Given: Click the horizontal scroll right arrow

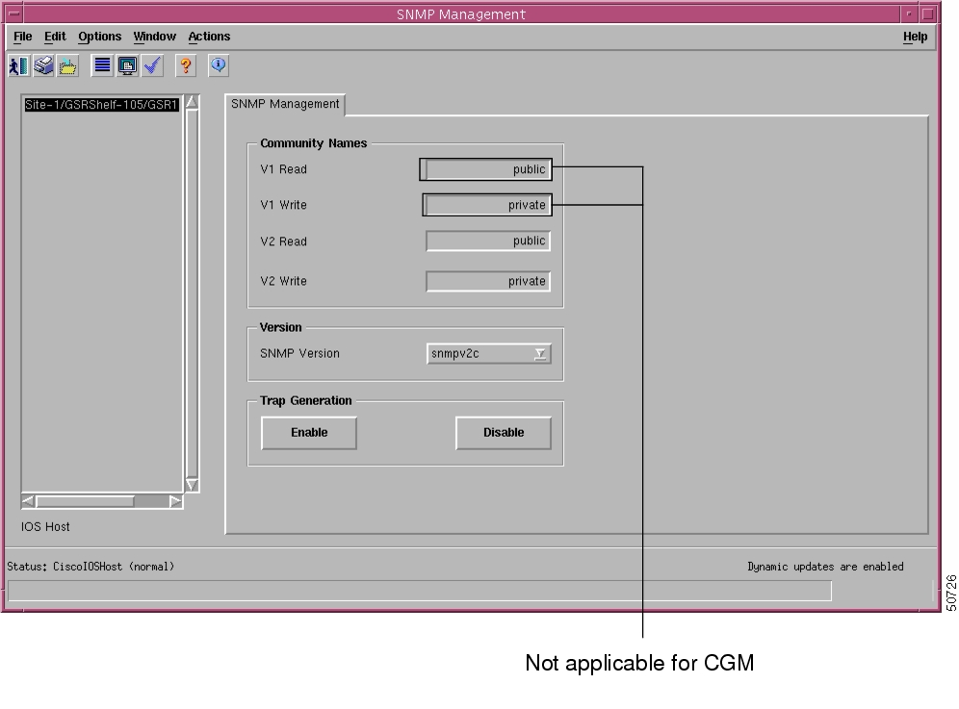Looking at the screenshot, I should (x=175, y=502).
